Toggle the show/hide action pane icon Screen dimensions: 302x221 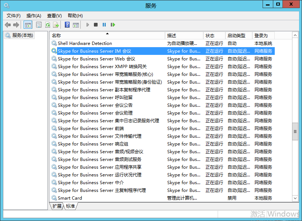point(76,25)
